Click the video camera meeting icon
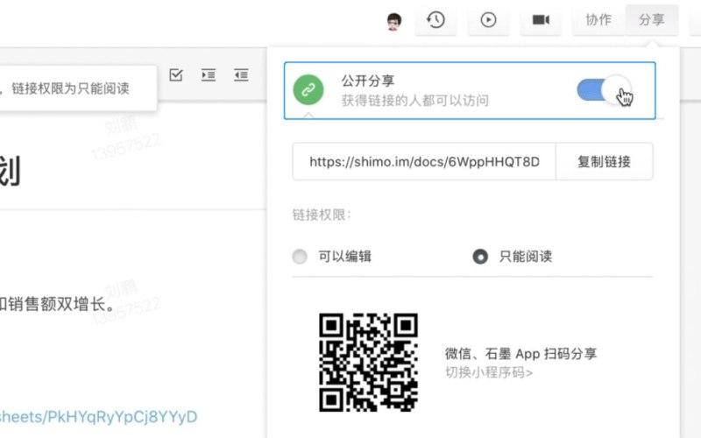The height and width of the screenshot is (438, 701). [541, 19]
